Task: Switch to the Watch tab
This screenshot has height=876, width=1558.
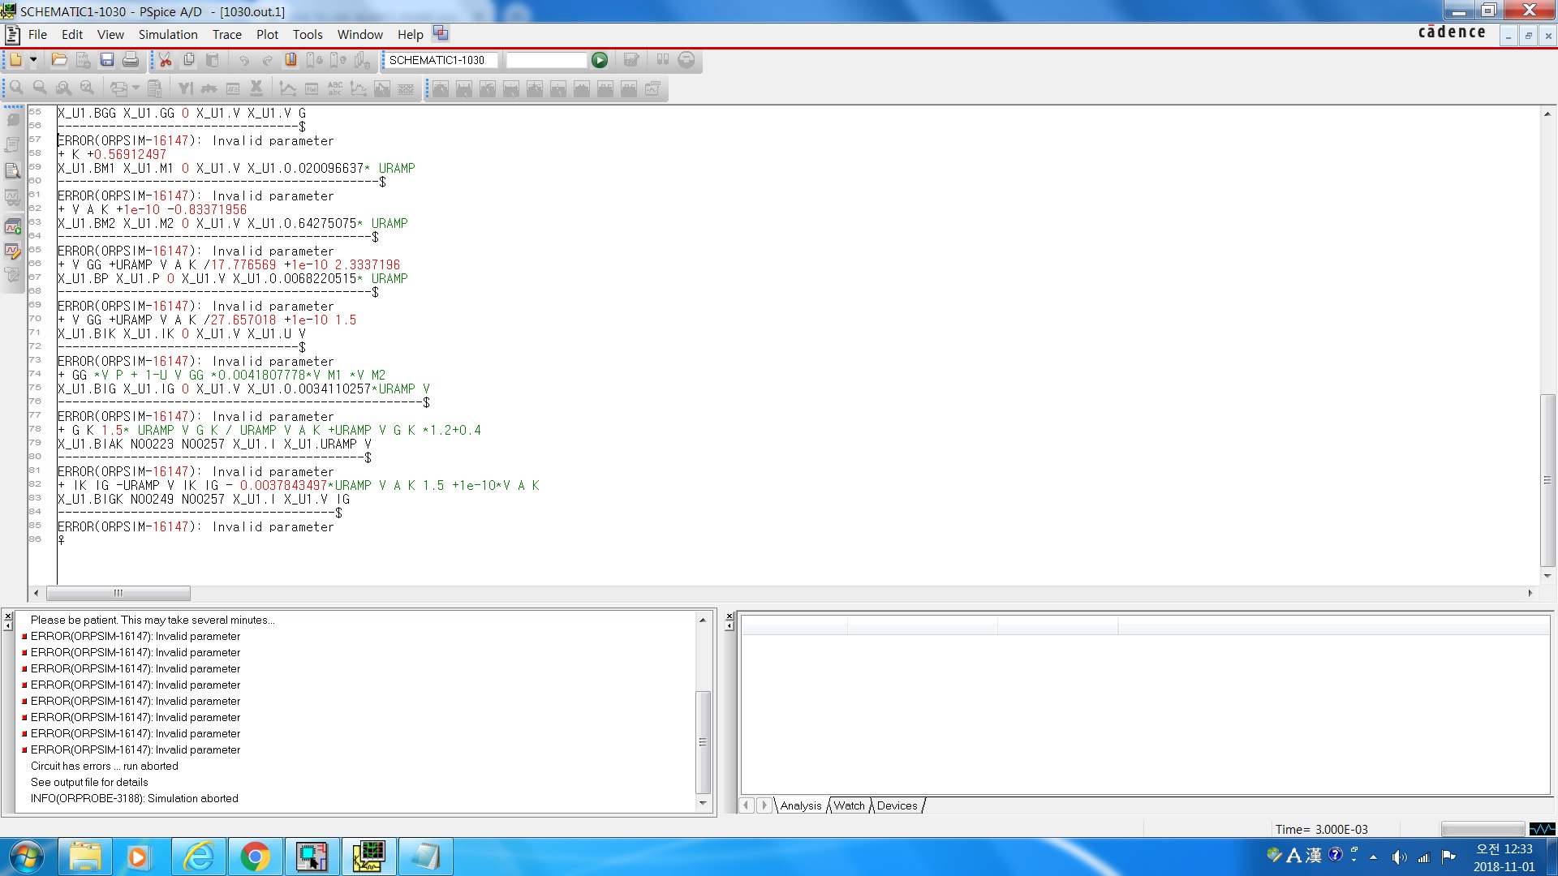Action: click(x=850, y=805)
